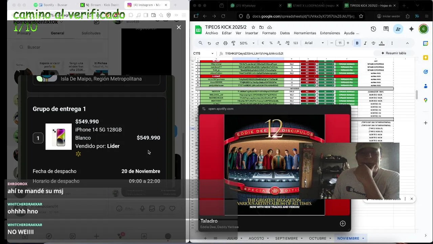Format cell as currency euro

(x=263, y=43)
